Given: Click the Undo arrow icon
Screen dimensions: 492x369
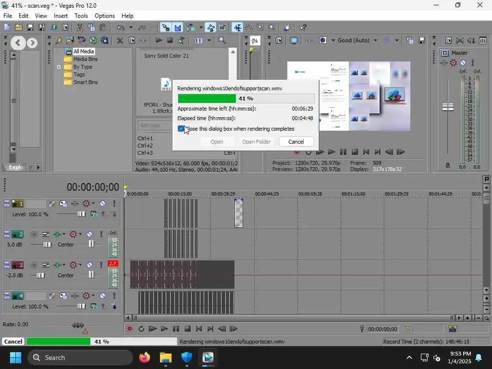Looking at the screenshot, I should coord(121,27).
